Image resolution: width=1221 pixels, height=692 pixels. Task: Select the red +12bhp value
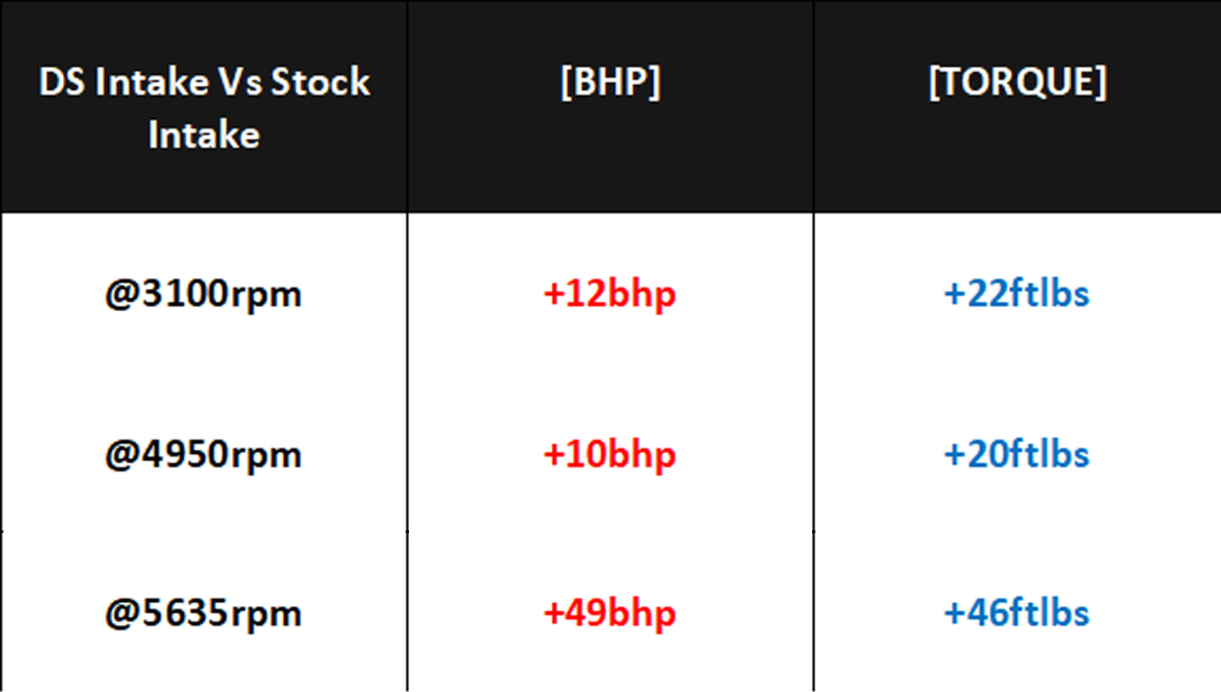tap(610, 294)
